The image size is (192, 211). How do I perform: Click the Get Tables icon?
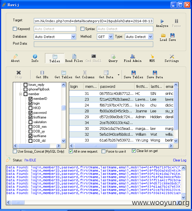pyautogui.click(x=64, y=73)
